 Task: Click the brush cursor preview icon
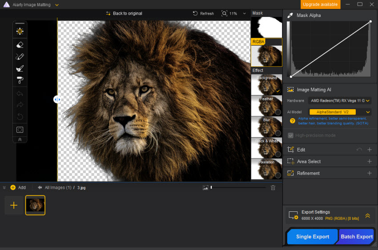coord(20,130)
